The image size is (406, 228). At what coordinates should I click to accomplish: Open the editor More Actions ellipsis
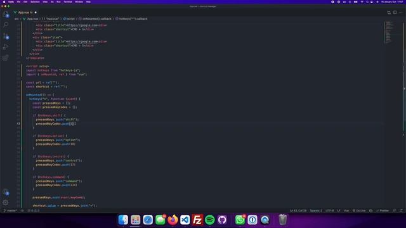click(x=401, y=13)
